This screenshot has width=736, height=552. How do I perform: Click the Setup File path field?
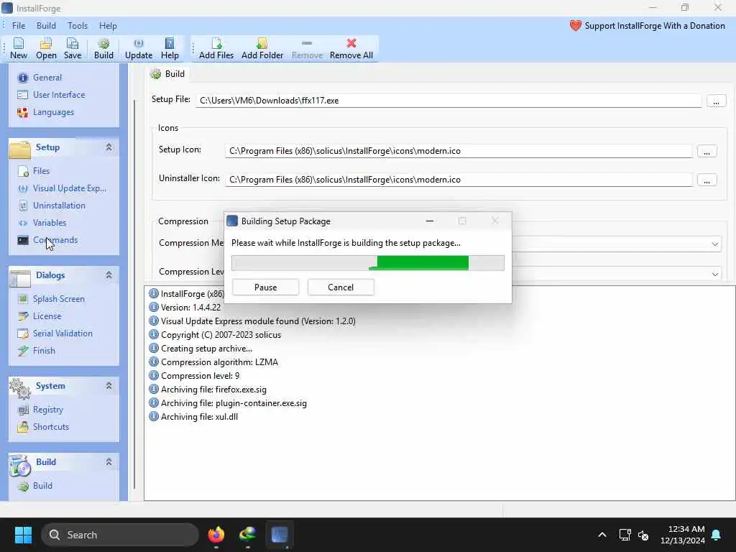(x=448, y=101)
